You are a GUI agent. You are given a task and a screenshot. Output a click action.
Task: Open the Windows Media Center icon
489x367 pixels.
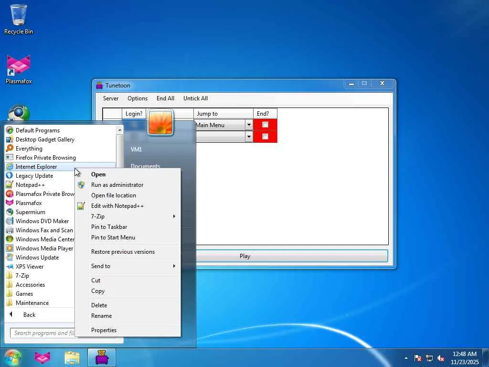(x=10, y=239)
